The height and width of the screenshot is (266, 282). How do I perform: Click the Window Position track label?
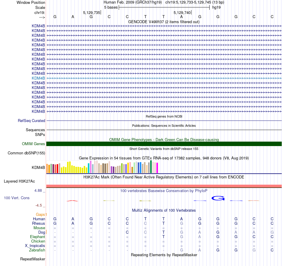pyautogui.click(x=31, y=2)
